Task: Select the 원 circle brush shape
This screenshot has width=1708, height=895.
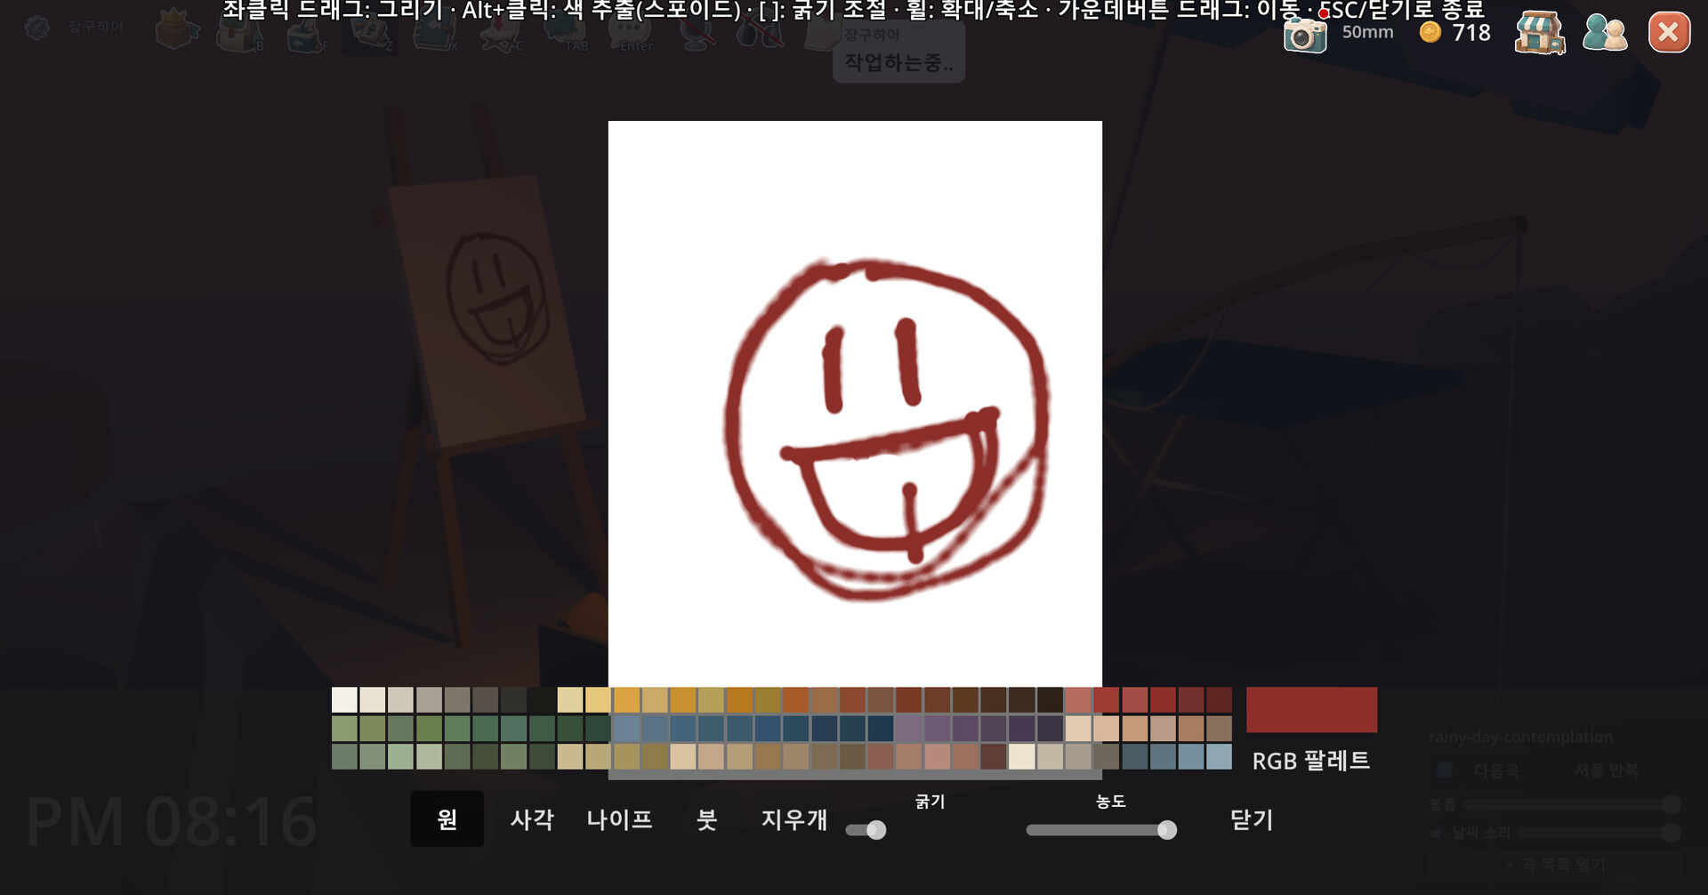Action: (x=447, y=818)
